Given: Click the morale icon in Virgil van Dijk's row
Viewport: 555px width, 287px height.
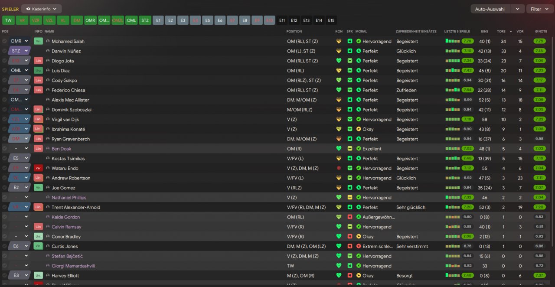Looking at the screenshot, I should tap(359, 119).
